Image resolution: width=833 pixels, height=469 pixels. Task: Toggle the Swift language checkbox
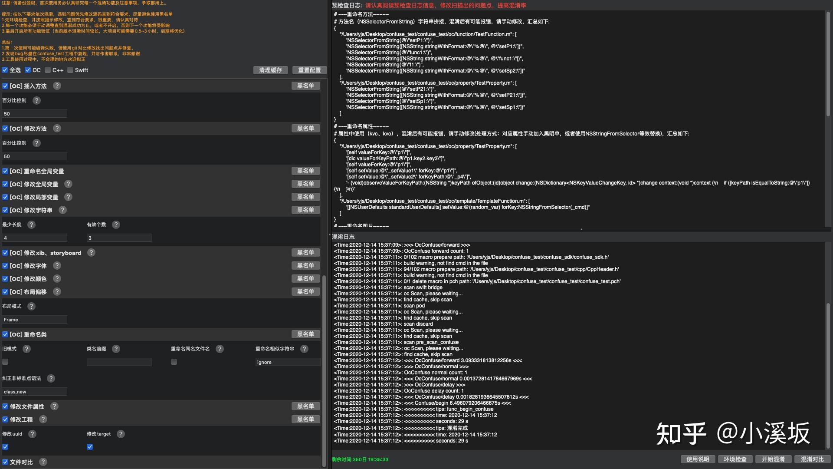click(70, 70)
